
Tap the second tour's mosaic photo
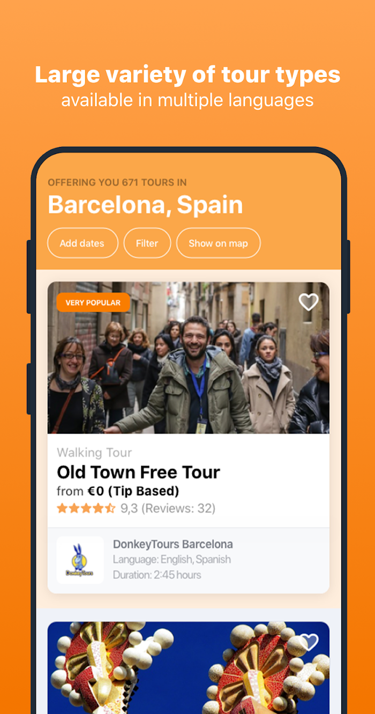point(189,668)
